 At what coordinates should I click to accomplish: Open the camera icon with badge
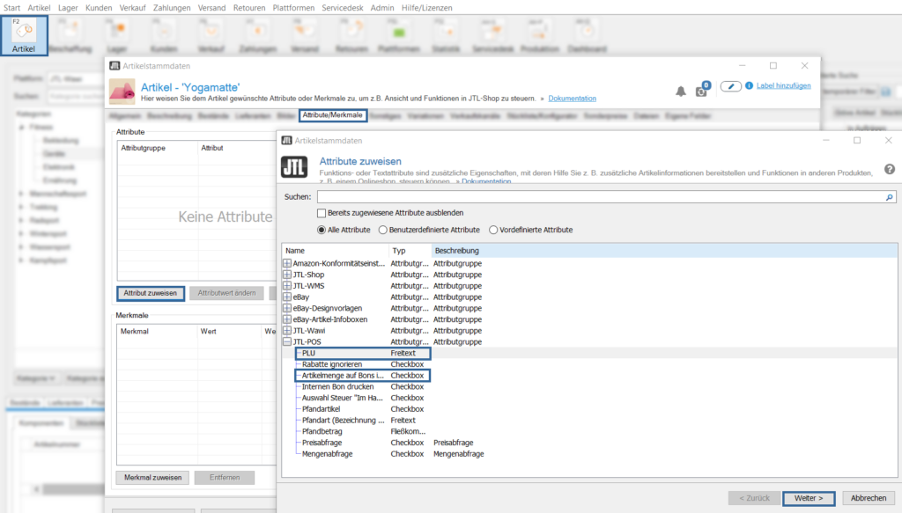(x=701, y=91)
